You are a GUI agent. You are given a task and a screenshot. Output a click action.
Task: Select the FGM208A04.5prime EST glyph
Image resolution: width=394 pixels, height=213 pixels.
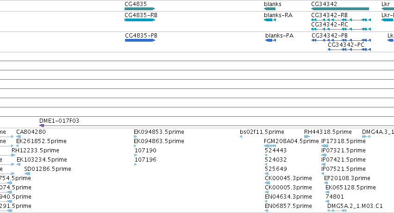click(x=270, y=146)
